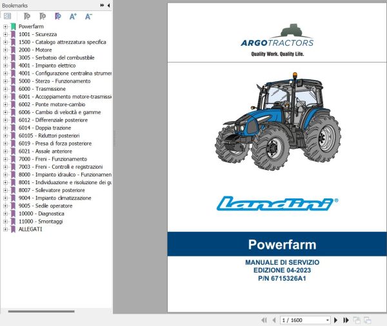Image resolution: width=387 pixels, height=326 pixels.
Task: Click the Bookmarks panel title
Action: click(15, 5)
